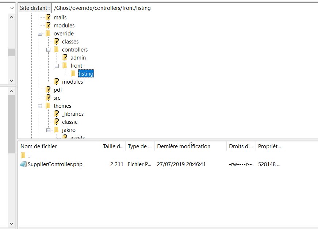This screenshot has height=229, width=318.
Task: Click the remote path input field
Action: [x=184, y=8]
